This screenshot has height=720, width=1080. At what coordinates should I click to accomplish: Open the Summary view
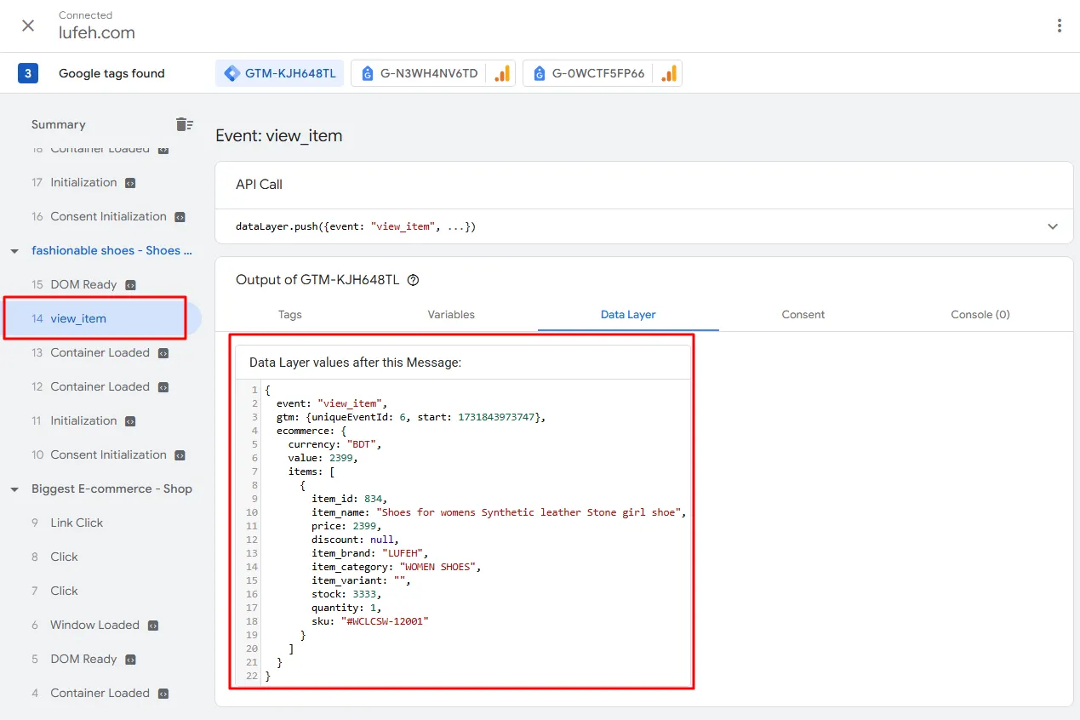click(x=58, y=124)
